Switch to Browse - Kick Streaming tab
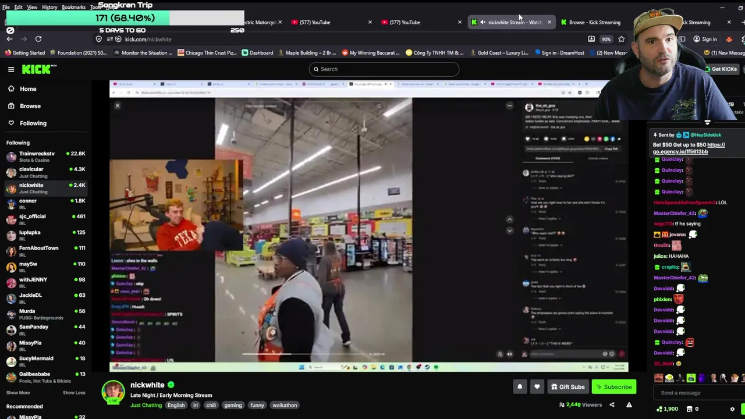The height and width of the screenshot is (419, 745). (x=595, y=22)
